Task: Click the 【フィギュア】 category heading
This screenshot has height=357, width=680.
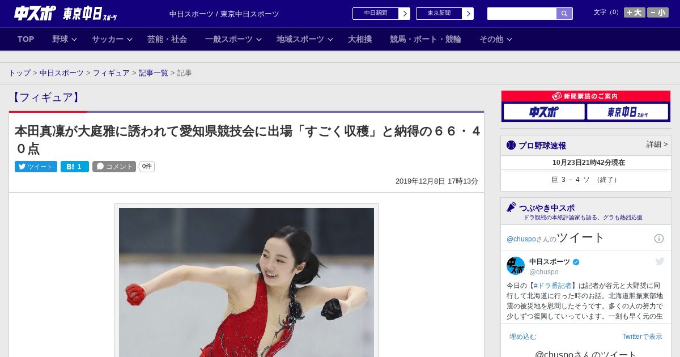Action: (46, 97)
